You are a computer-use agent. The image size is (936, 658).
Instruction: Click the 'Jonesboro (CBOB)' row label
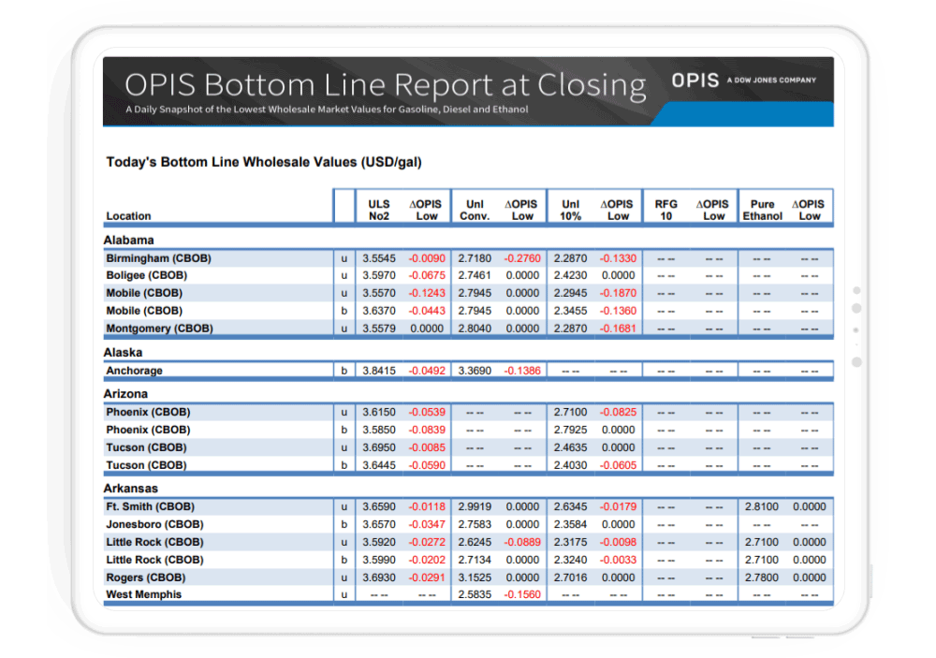[x=154, y=524]
